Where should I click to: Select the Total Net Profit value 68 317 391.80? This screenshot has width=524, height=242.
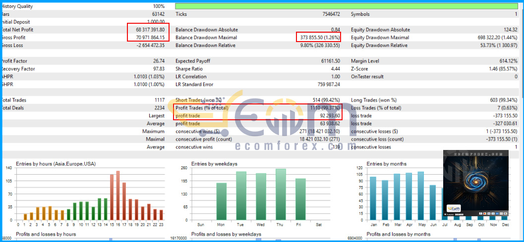tap(149, 30)
